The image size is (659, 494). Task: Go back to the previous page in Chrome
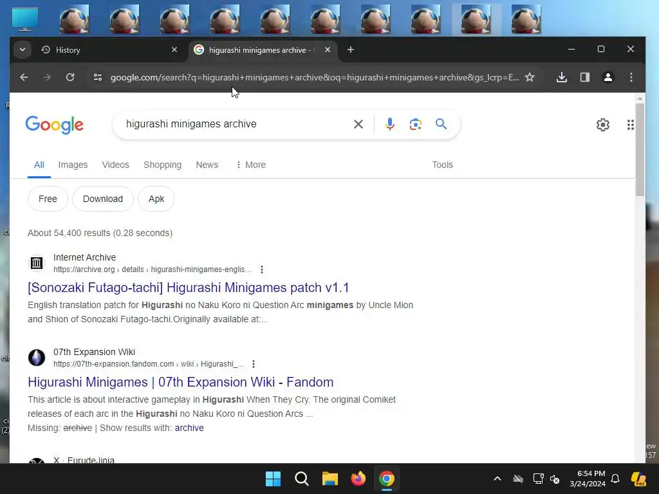(x=24, y=77)
